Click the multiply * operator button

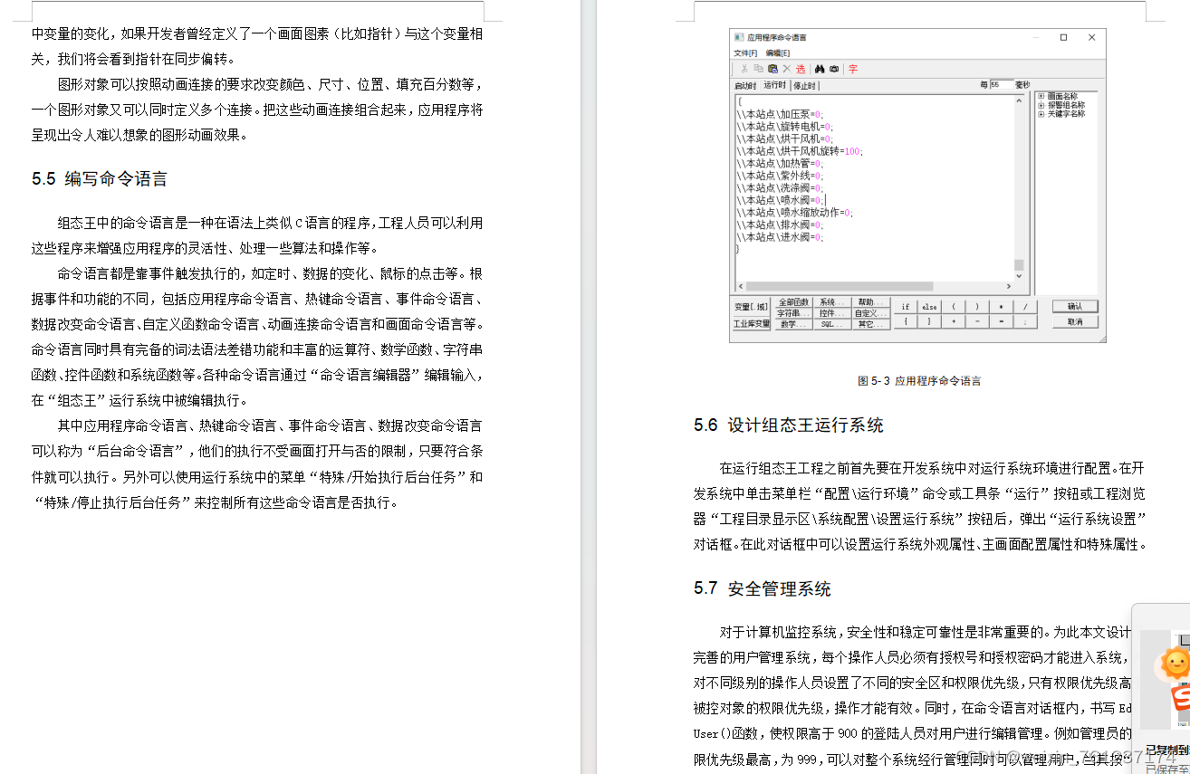pos(1002,307)
